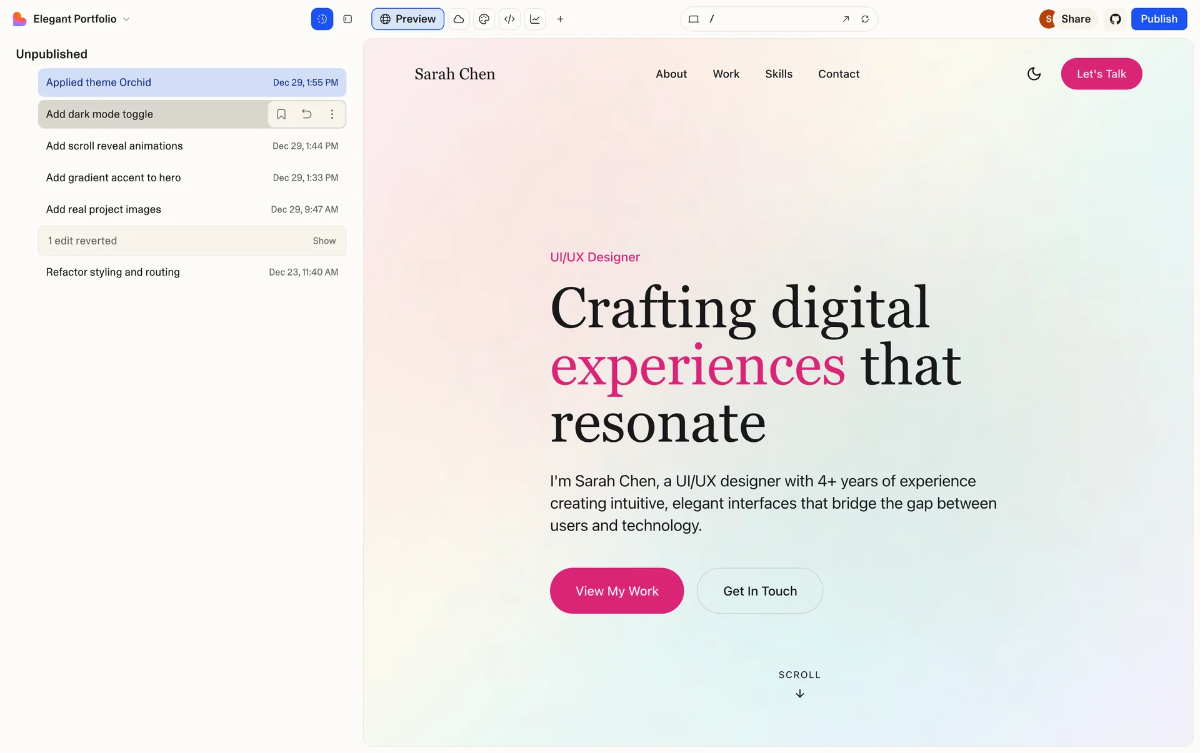
Task: Refresh the preview page
Action: click(x=865, y=19)
